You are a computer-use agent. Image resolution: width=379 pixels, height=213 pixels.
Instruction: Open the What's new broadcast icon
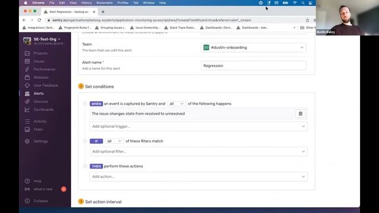pyautogui.click(x=27, y=189)
